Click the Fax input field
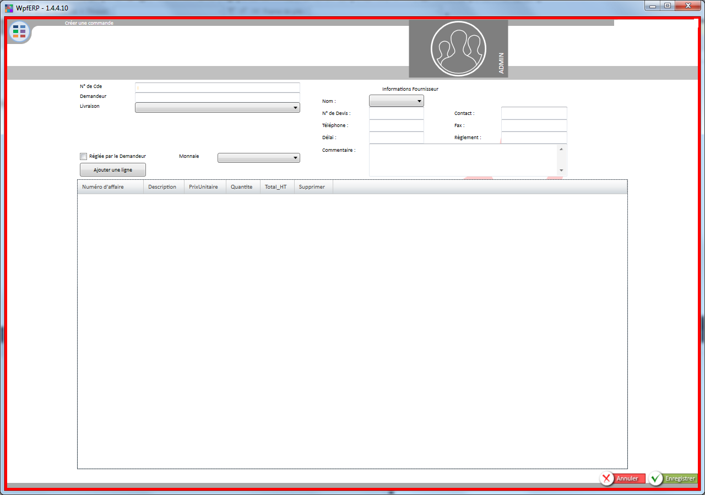This screenshot has height=495, width=705. (534, 125)
